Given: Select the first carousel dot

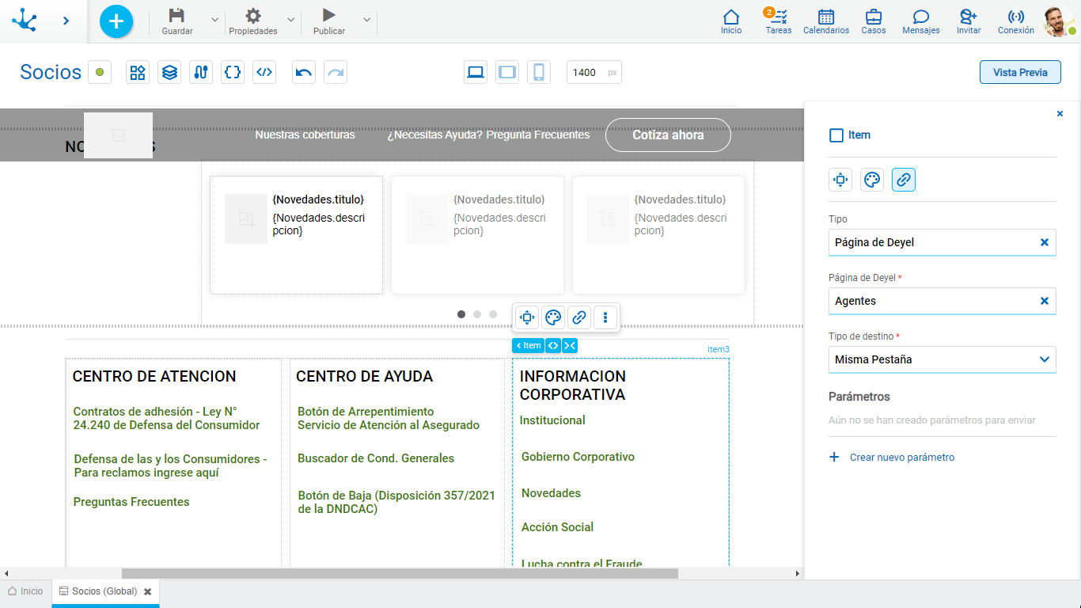Looking at the screenshot, I should pyautogui.click(x=461, y=314).
